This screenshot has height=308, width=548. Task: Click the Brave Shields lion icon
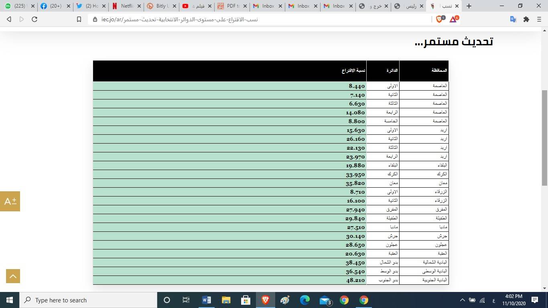coord(440,19)
